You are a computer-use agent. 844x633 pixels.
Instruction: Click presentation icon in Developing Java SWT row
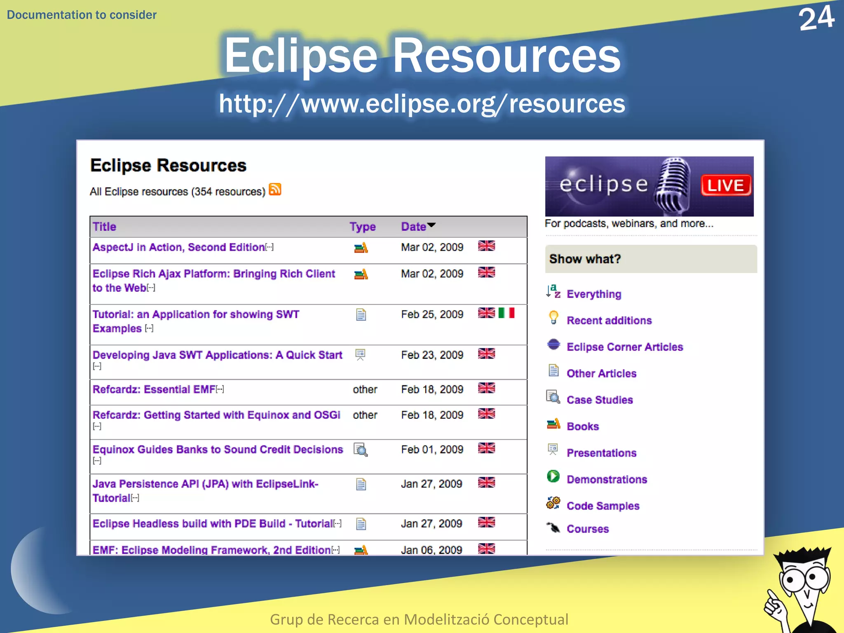360,355
